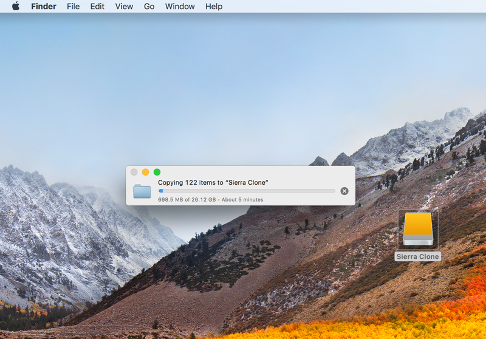The image size is (486, 339).
Task: Cancel the copy with the X button
Action: [x=344, y=191]
